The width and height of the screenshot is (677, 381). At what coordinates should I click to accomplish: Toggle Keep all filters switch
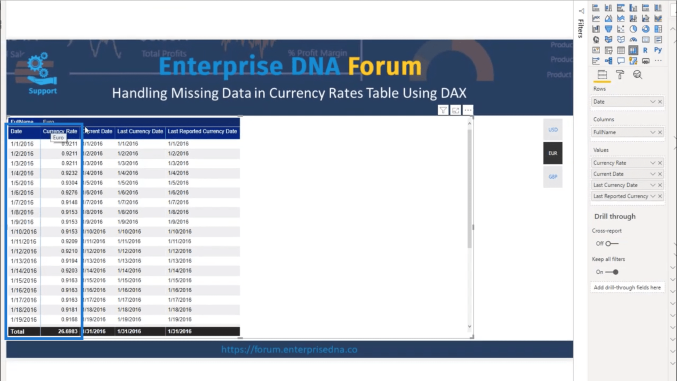pos(612,272)
